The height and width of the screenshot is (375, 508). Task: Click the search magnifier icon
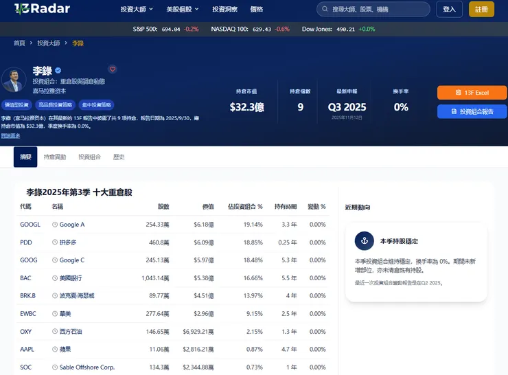(325, 9)
